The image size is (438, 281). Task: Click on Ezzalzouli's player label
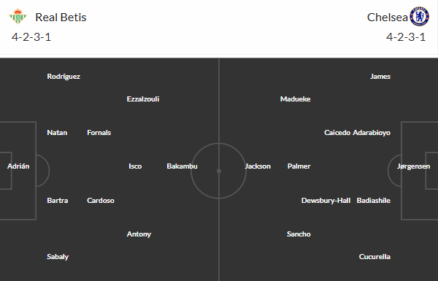(x=143, y=99)
